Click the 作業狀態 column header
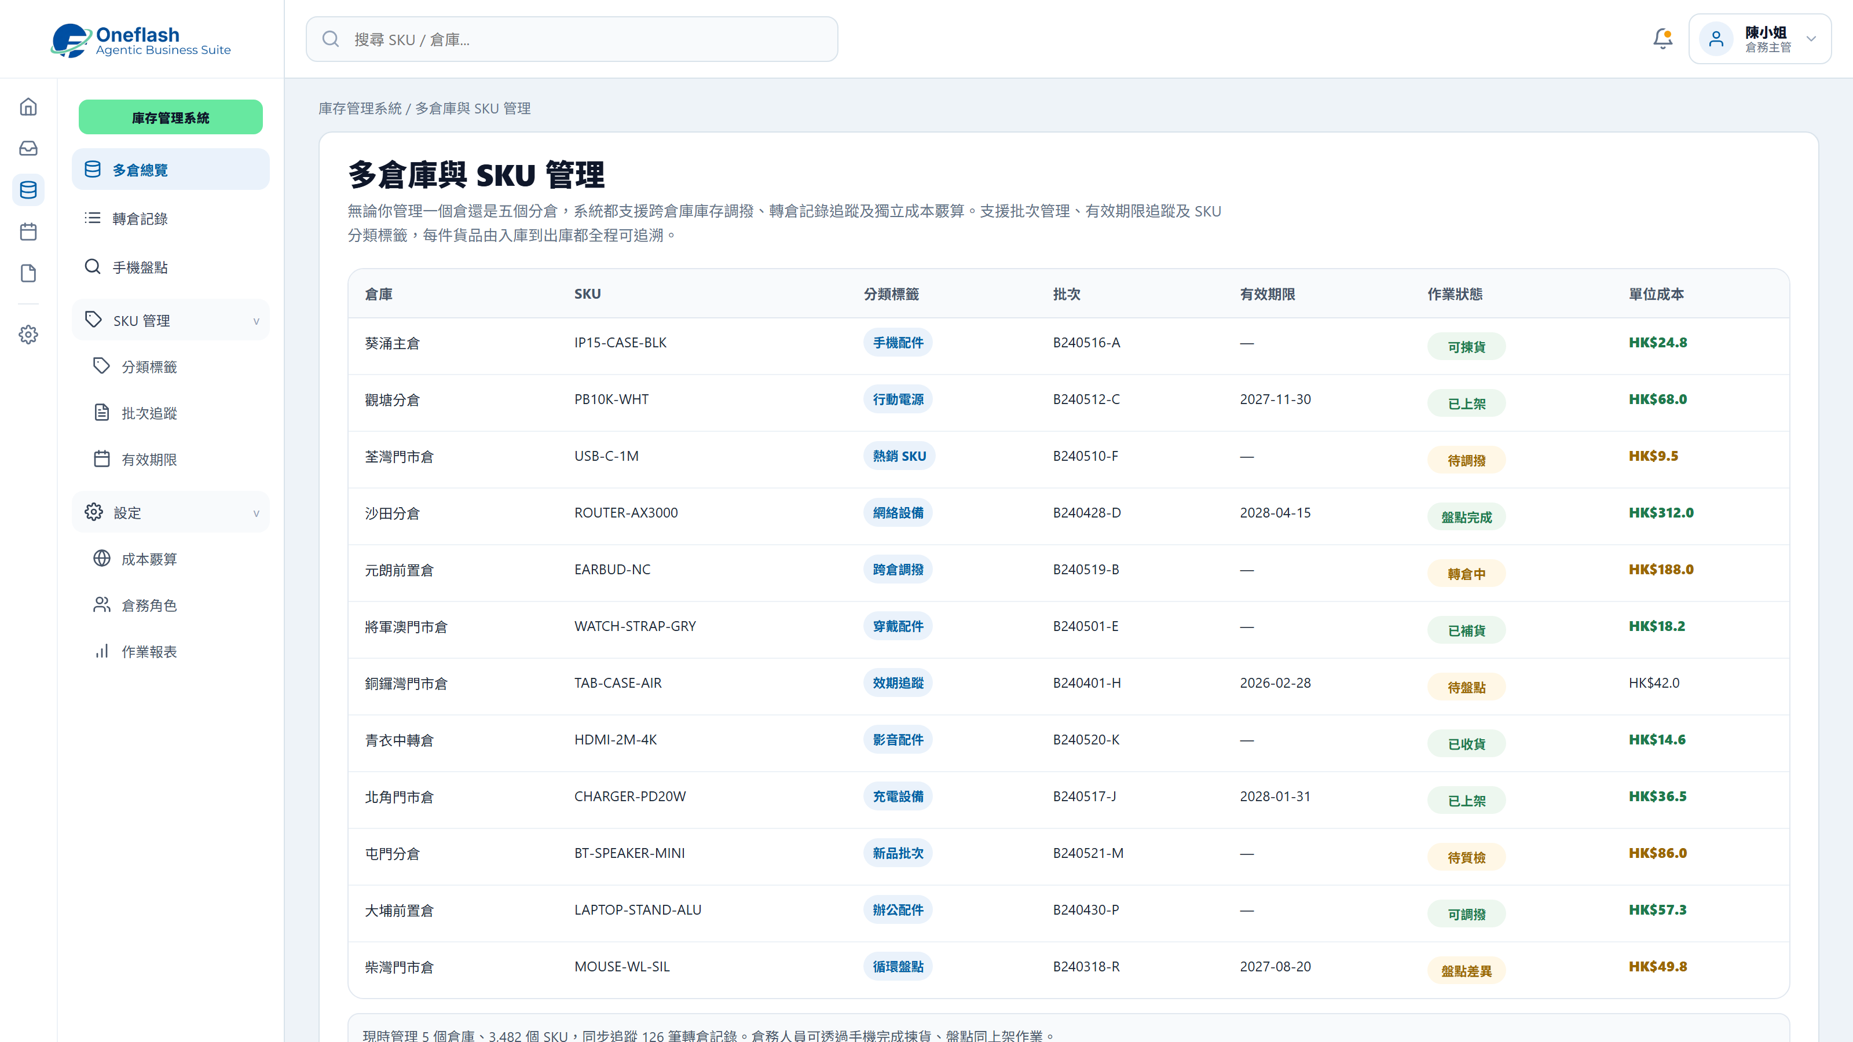The width and height of the screenshot is (1853, 1042). (1455, 294)
